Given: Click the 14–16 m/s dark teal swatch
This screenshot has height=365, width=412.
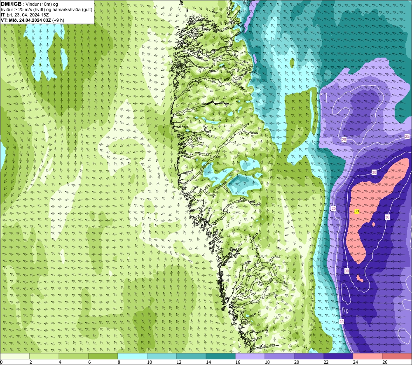Looking at the screenshot, I should click(221, 356).
